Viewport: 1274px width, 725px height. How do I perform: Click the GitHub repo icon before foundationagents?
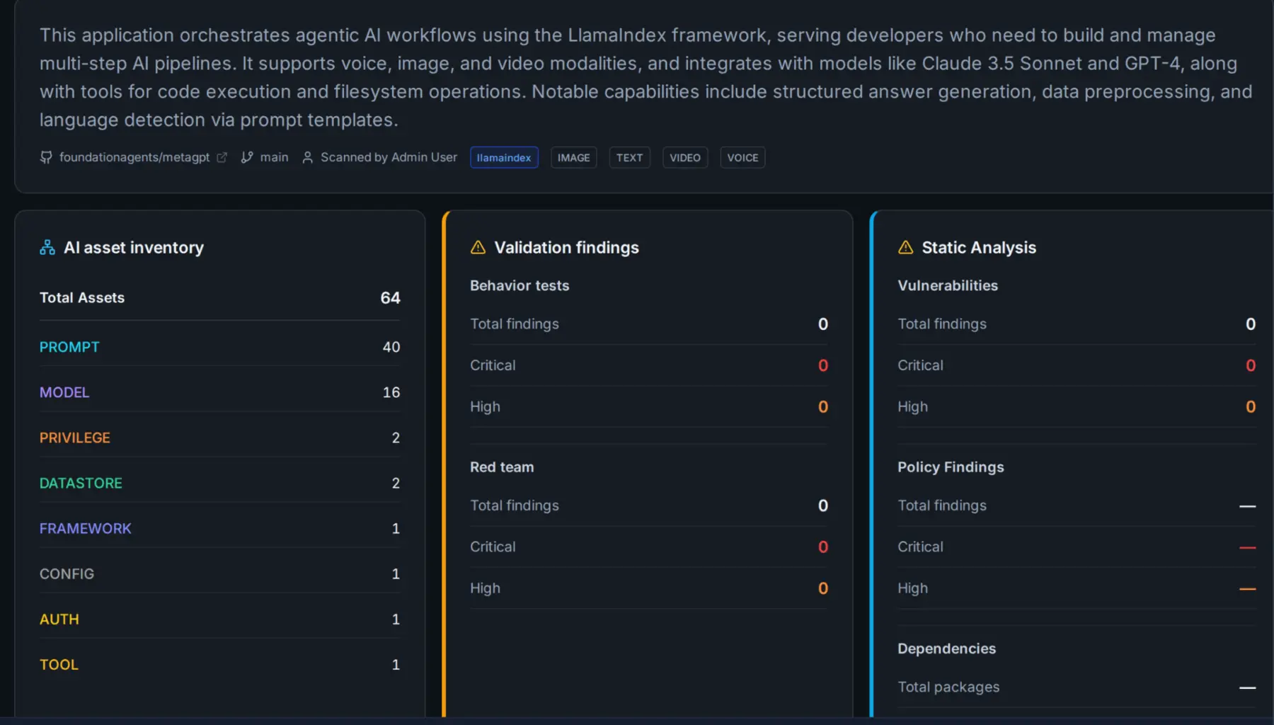[x=46, y=157]
